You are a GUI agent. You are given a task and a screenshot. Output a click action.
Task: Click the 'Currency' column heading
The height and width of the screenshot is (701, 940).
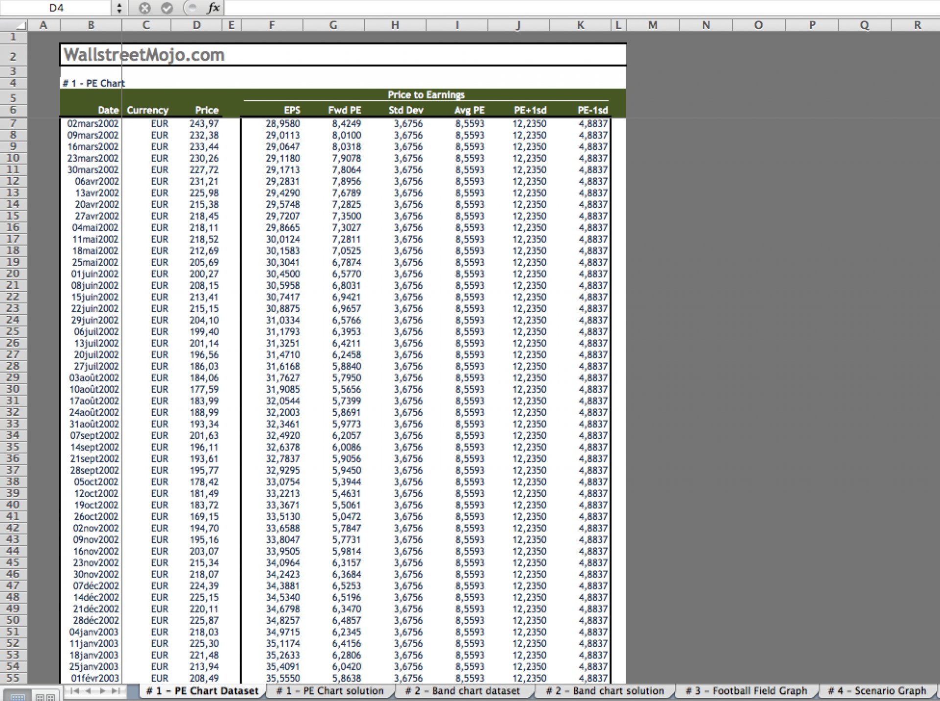tap(147, 110)
